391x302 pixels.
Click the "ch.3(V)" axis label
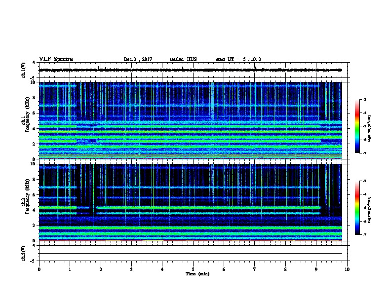(23, 253)
